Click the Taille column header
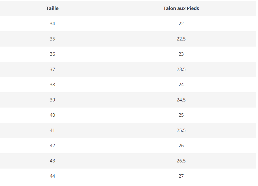Viewport: 258px width, 186px height. pyautogui.click(x=52, y=8)
